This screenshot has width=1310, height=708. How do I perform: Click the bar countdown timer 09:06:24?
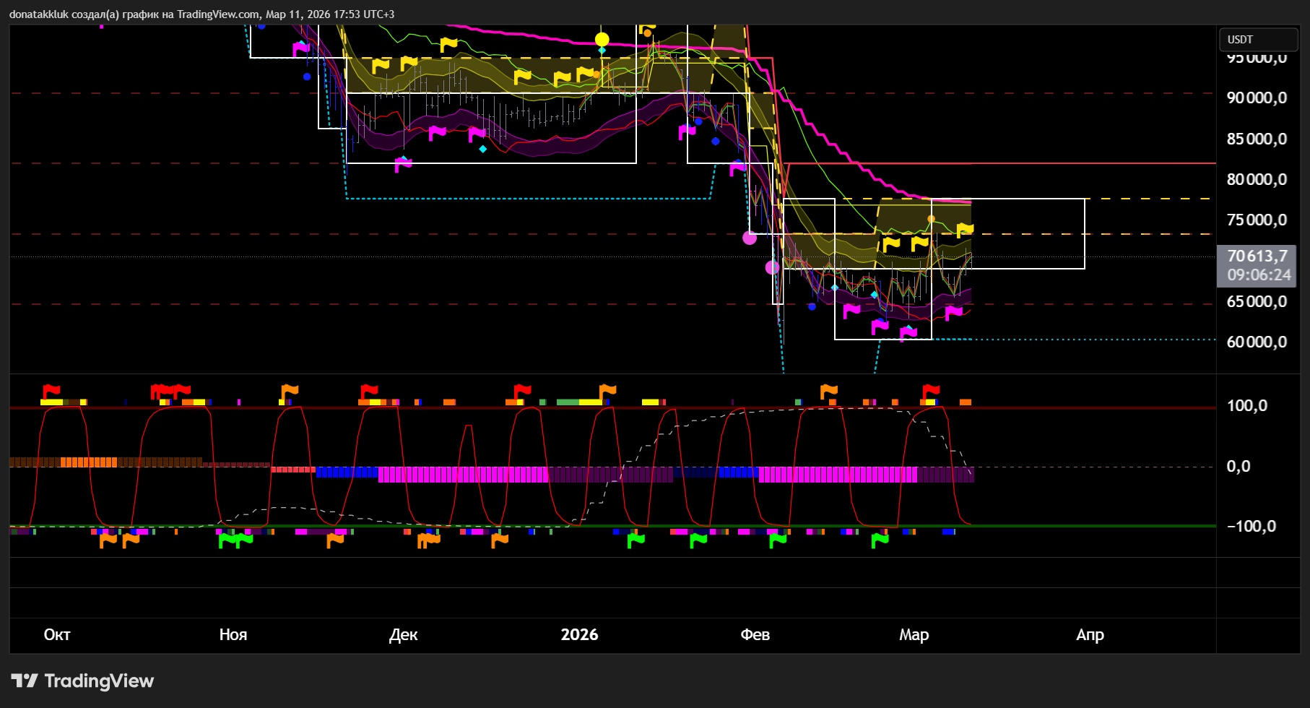click(1258, 275)
